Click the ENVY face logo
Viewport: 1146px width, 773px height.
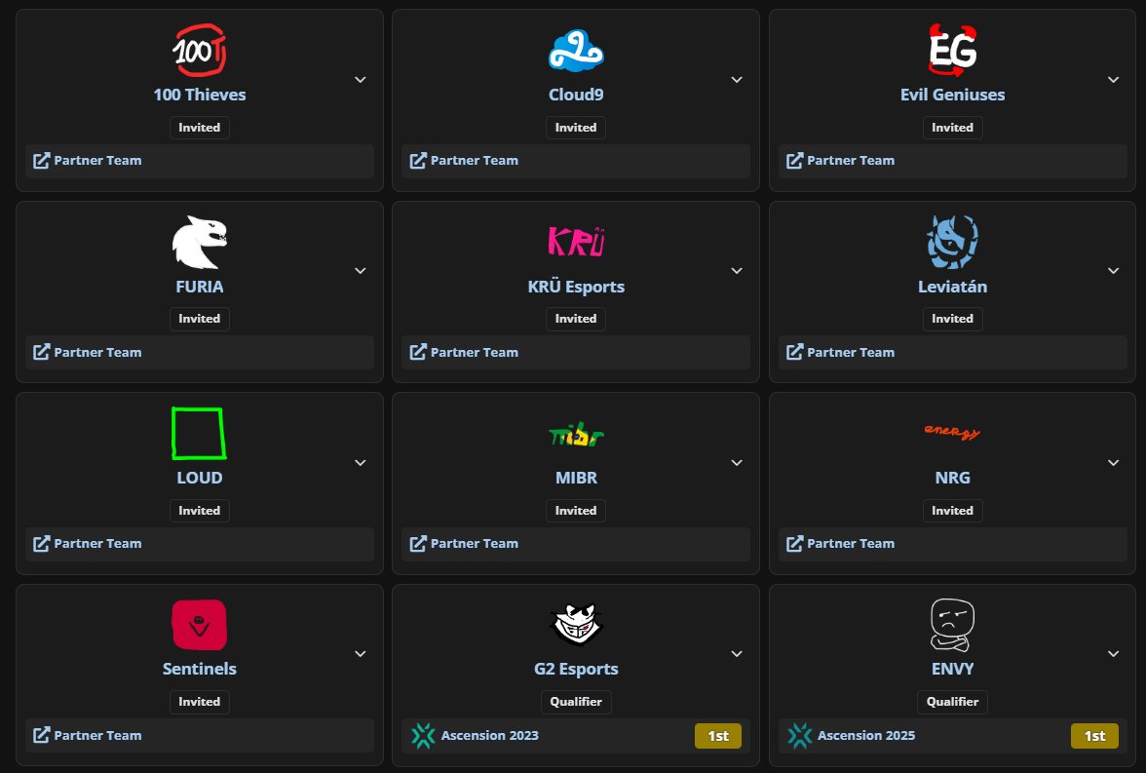[952, 625]
